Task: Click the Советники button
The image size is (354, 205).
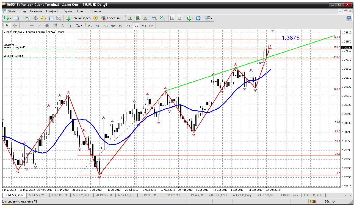Action: (x=112, y=18)
